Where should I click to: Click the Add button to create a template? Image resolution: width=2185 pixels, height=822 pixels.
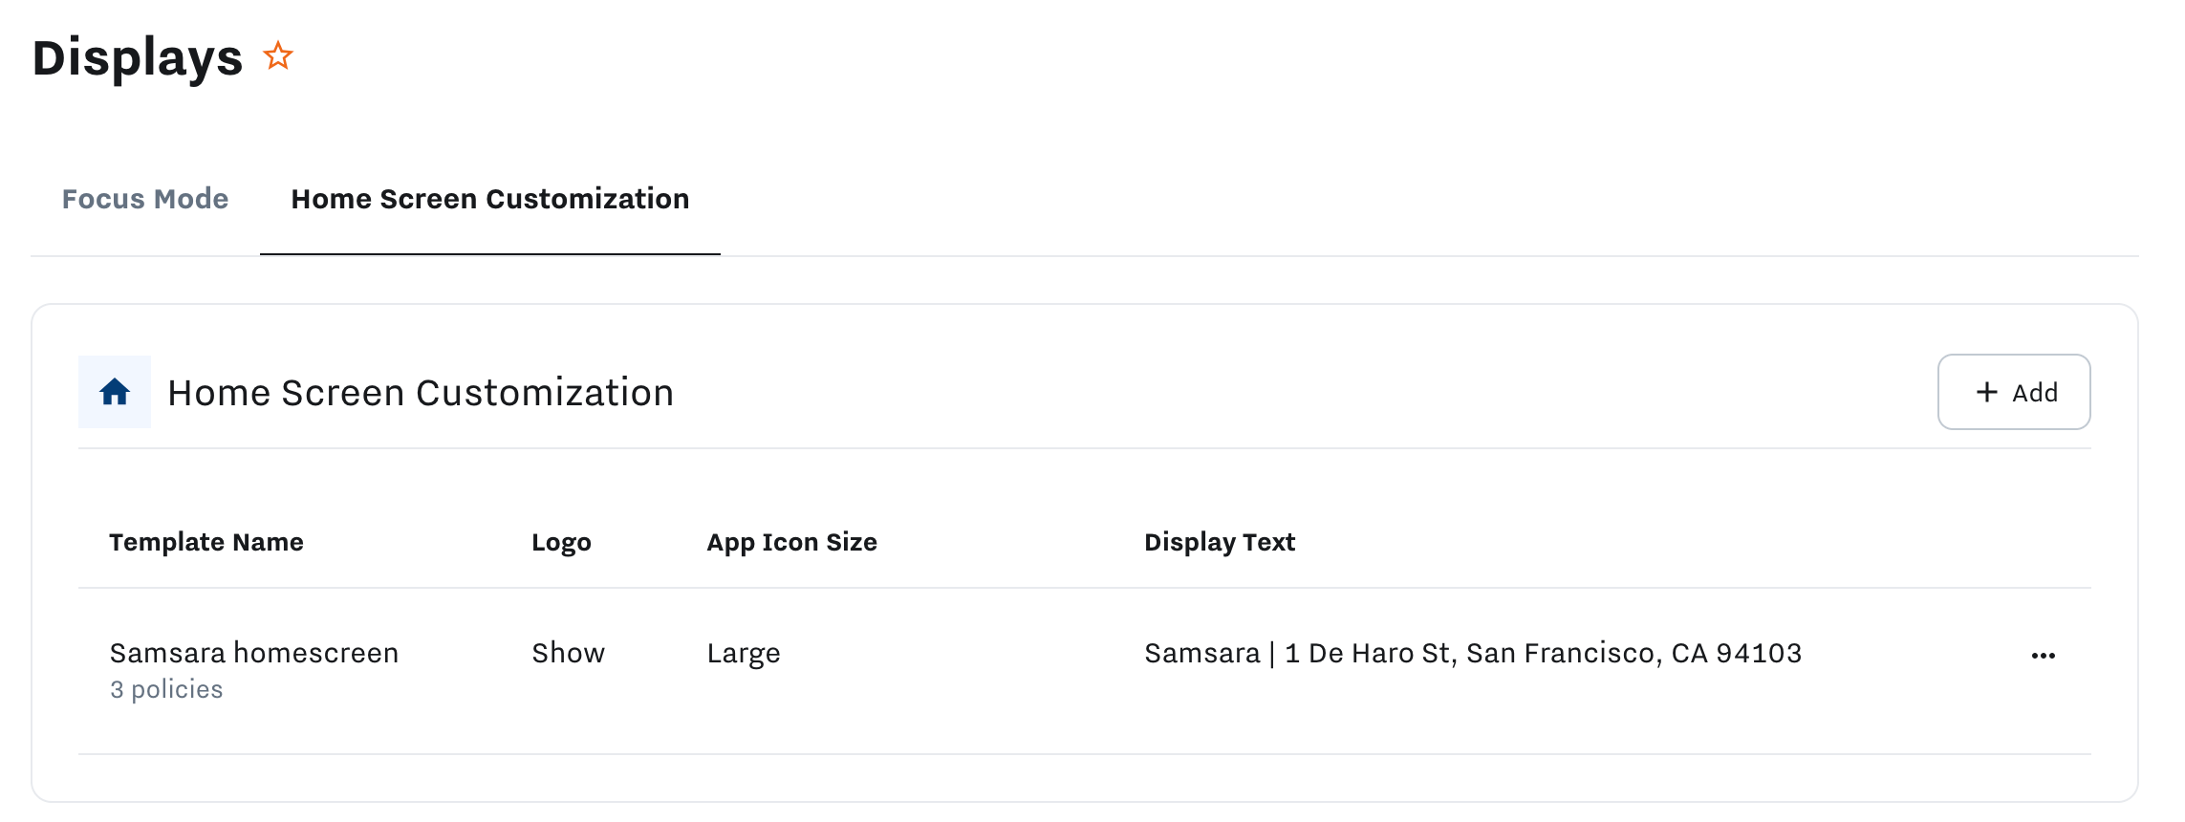pos(2013,392)
